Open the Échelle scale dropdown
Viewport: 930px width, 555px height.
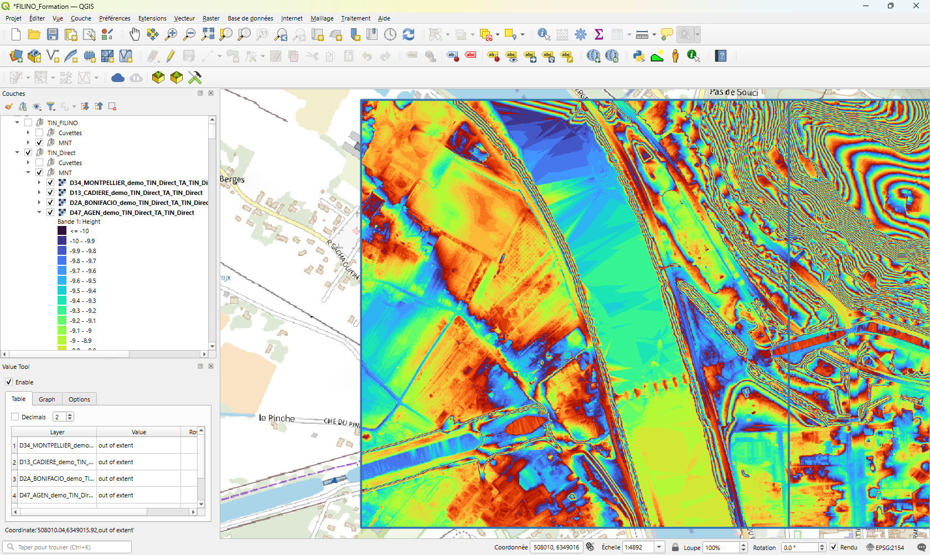coord(659,547)
